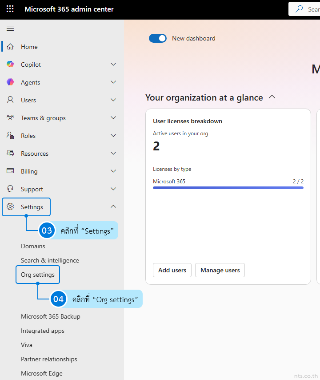Open Microsoft 365 Backup

point(51,316)
